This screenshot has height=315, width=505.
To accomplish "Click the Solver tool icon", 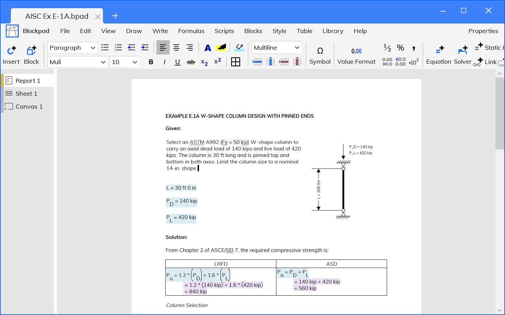I will pyautogui.click(x=462, y=50).
